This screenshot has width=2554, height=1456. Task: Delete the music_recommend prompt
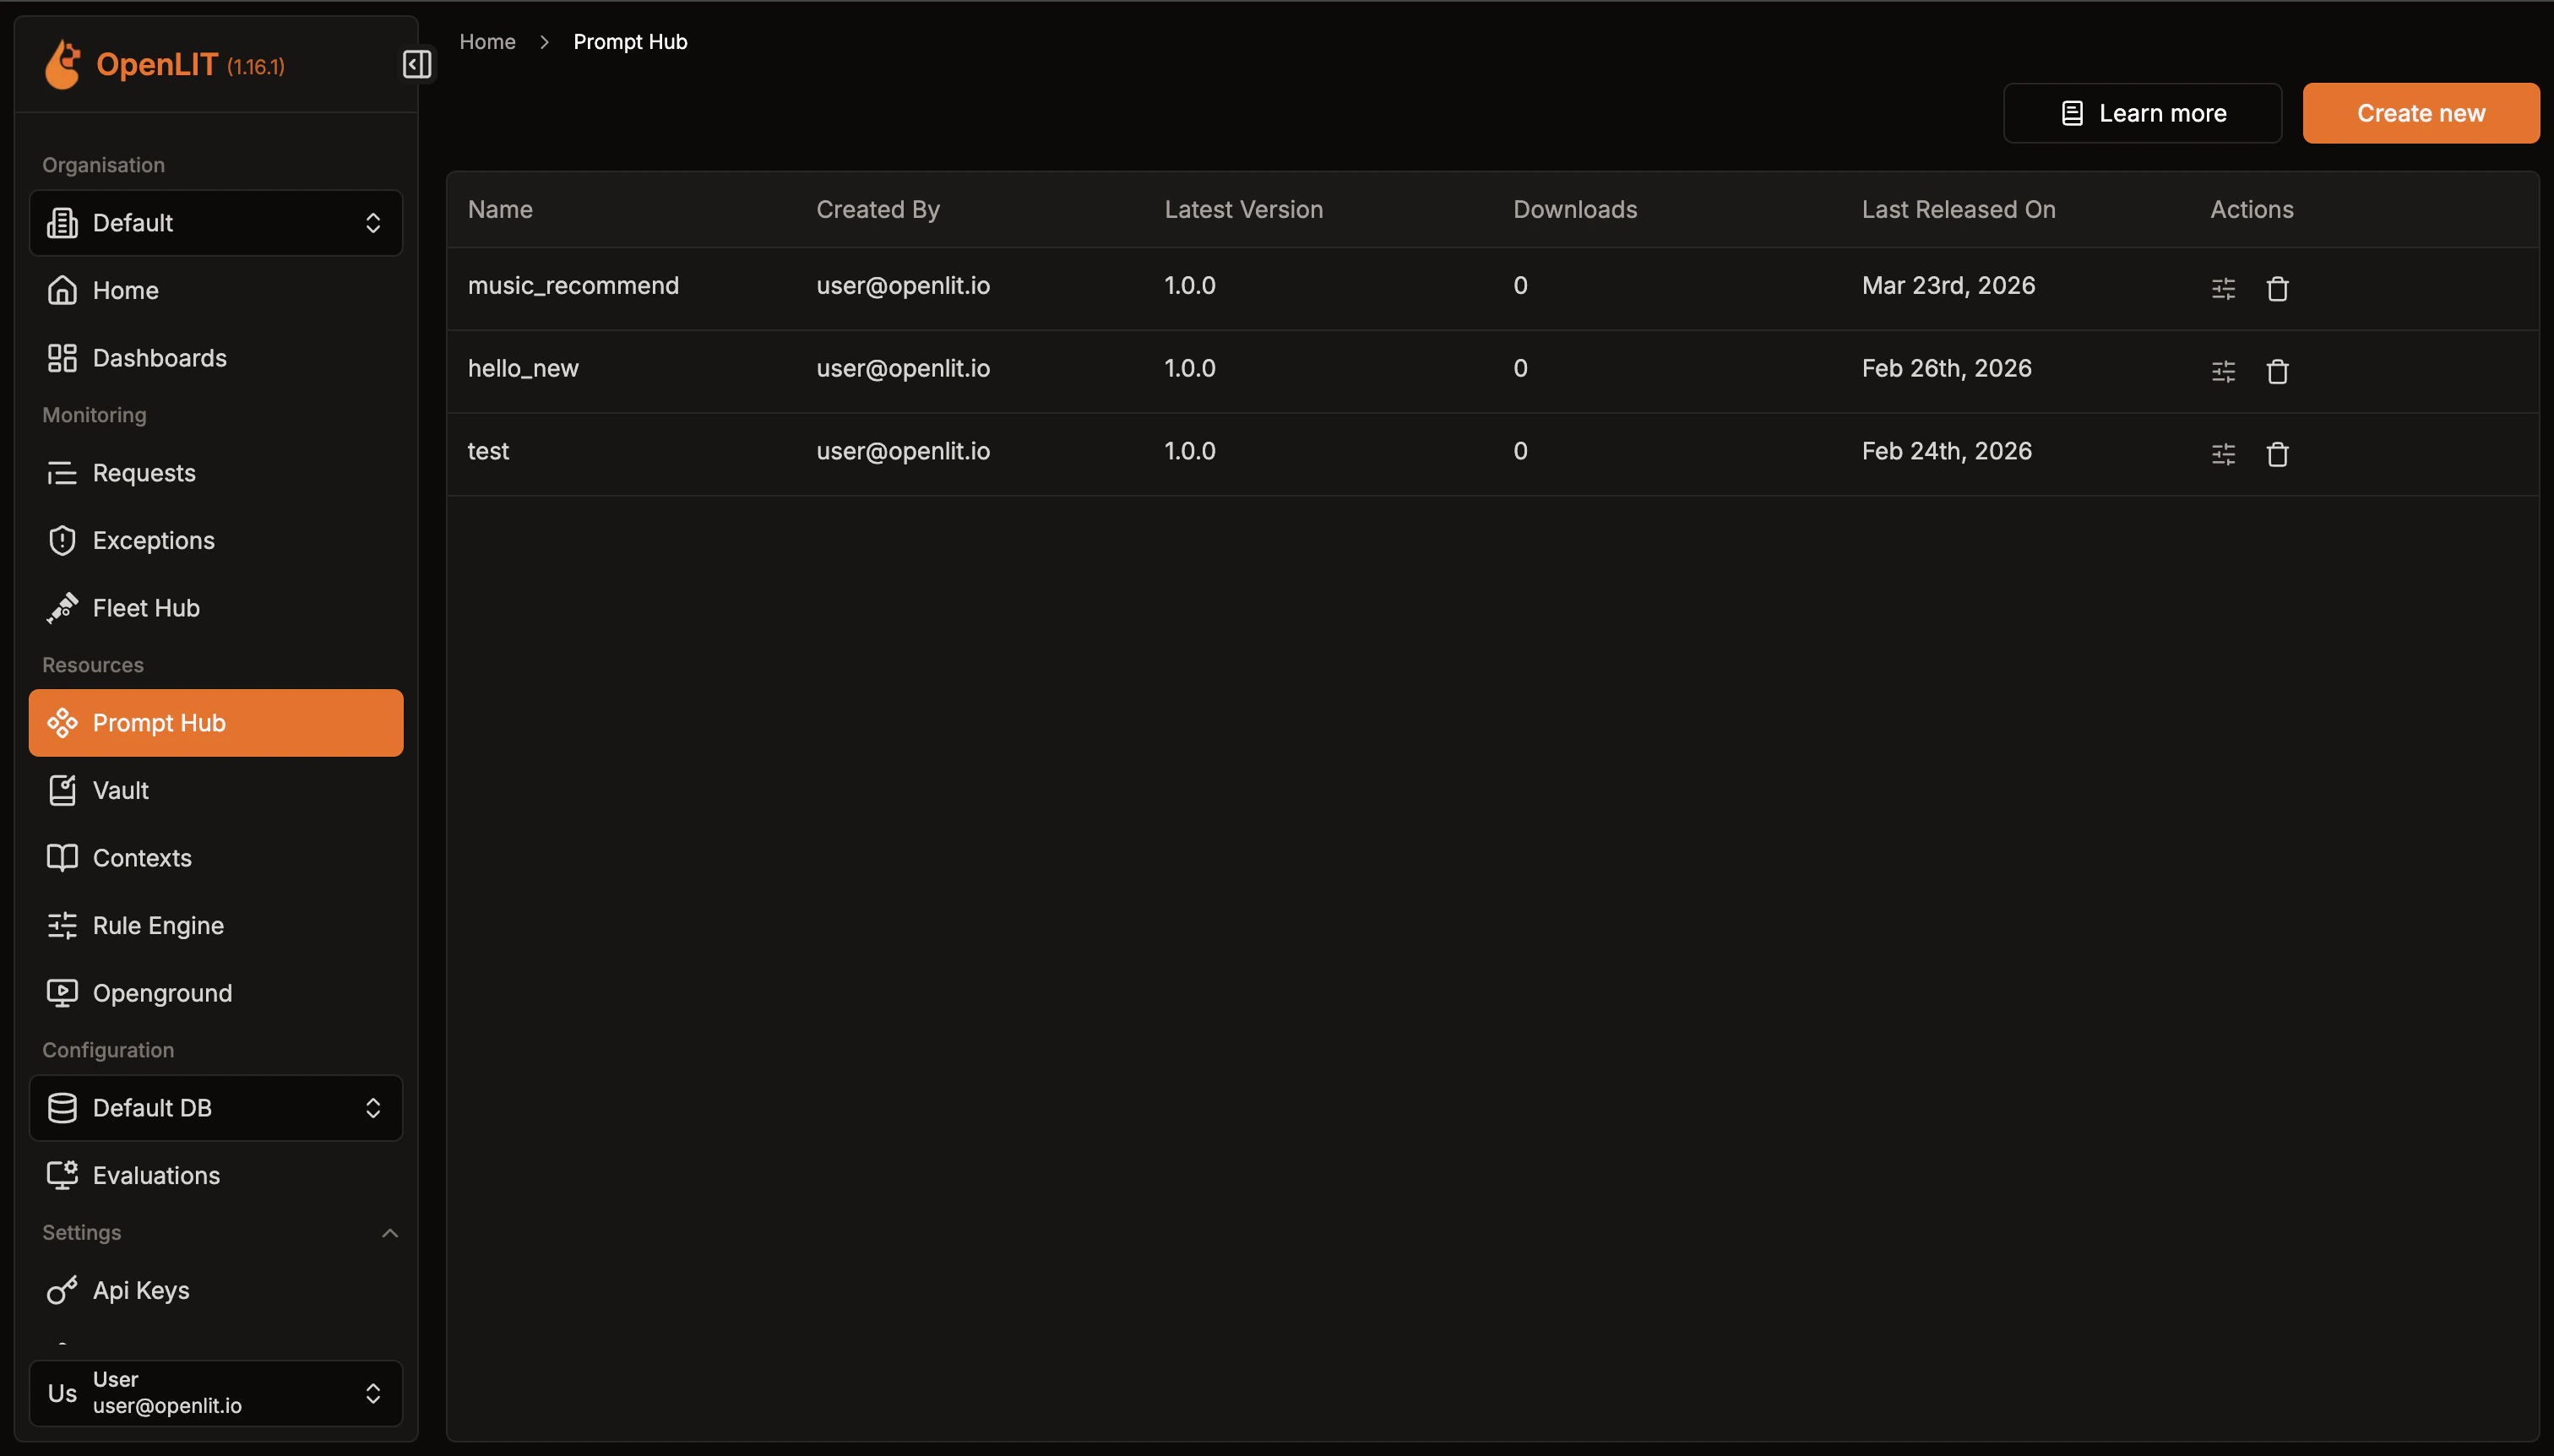[x=2277, y=289]
